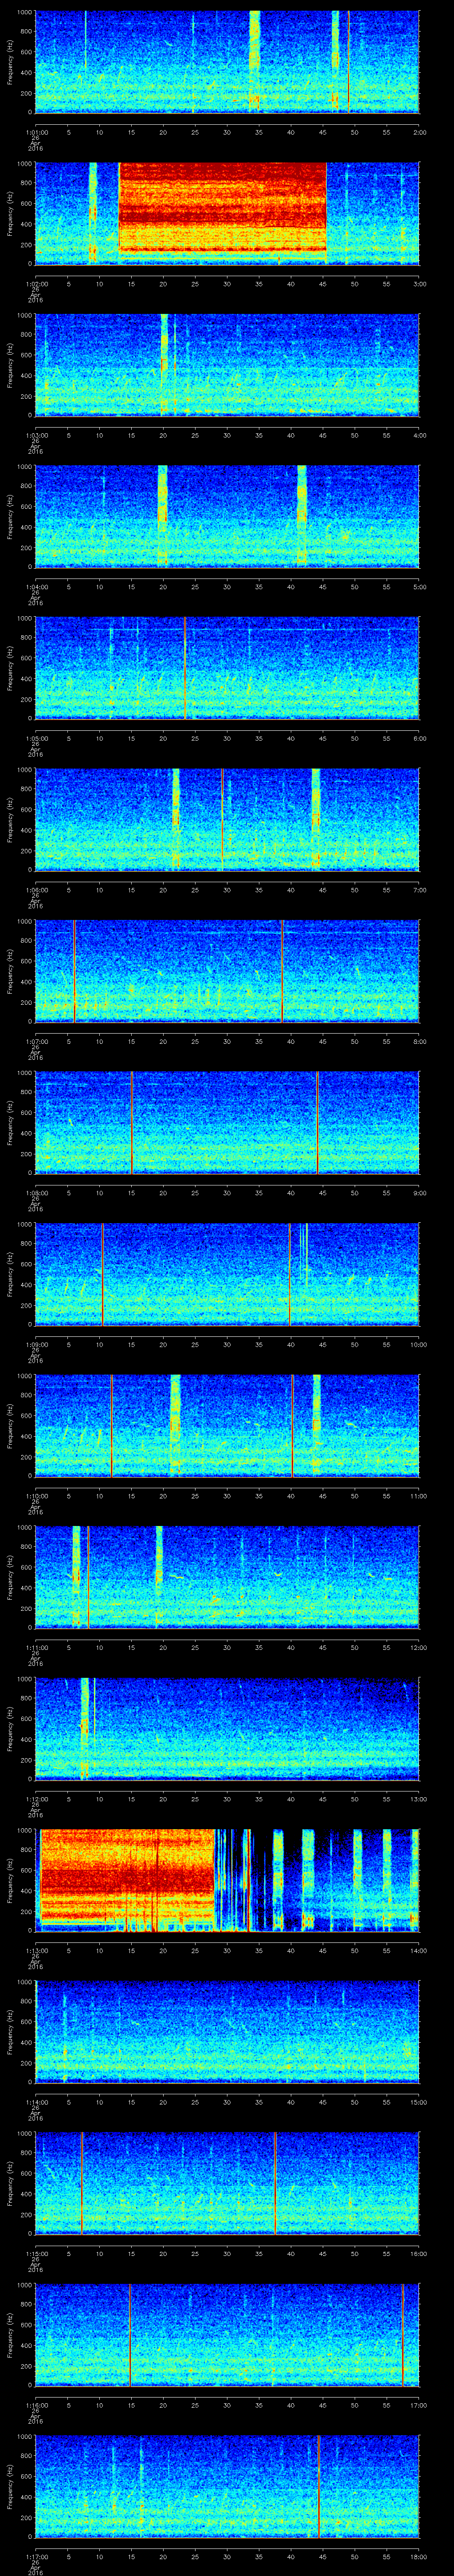454x2576 pixels.
Task: Click the 6:00 end time label
Action: click(420, 738)
